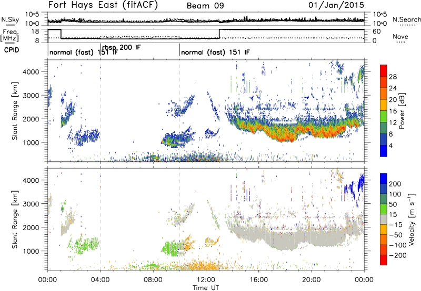Click the '04:00' time tick label
Image resolution: width=421 pixels, height=291 pixels.
tap(101, 280)
